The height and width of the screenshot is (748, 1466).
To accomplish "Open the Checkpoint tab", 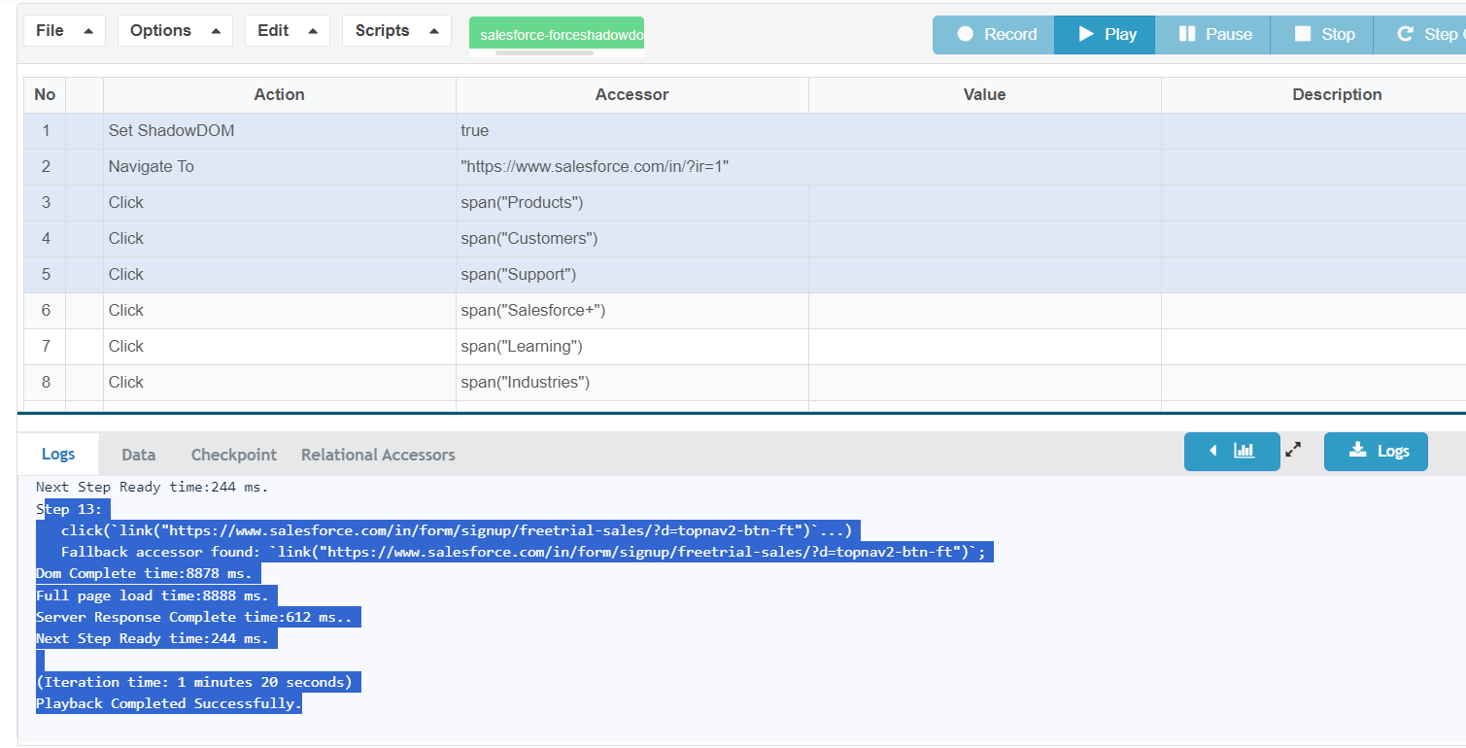I will click(x=234, y=455).
